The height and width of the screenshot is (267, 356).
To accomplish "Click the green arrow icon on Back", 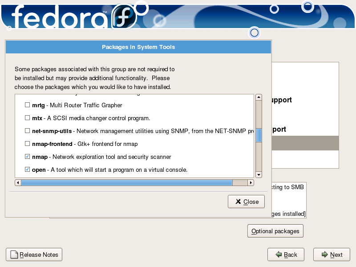I will (279, 255).
